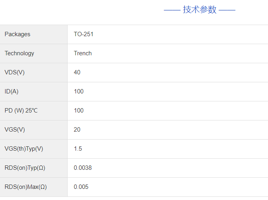Select the value 40 for VDS
The width and height of the screenshot is (268, 200).
point(77,72)
